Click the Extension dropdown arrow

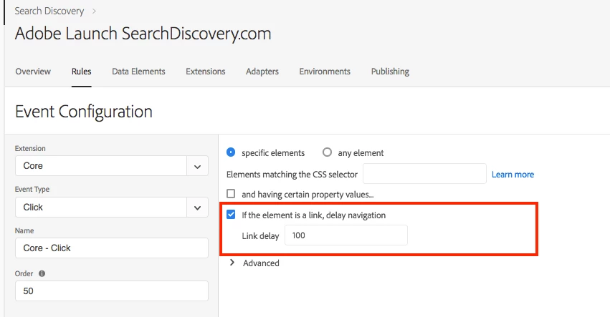[198, 166]
